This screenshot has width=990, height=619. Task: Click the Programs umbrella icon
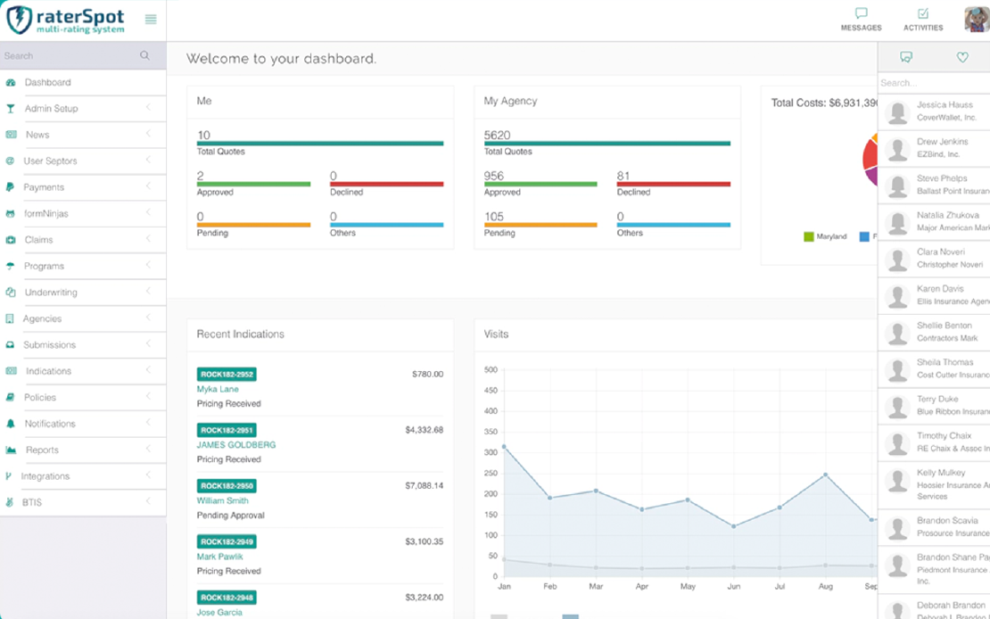[11, 266]
